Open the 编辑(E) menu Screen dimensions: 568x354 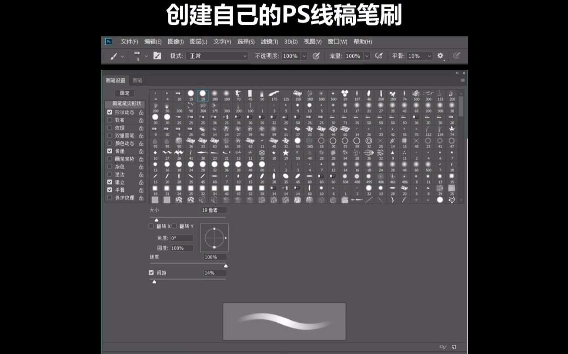153,42
